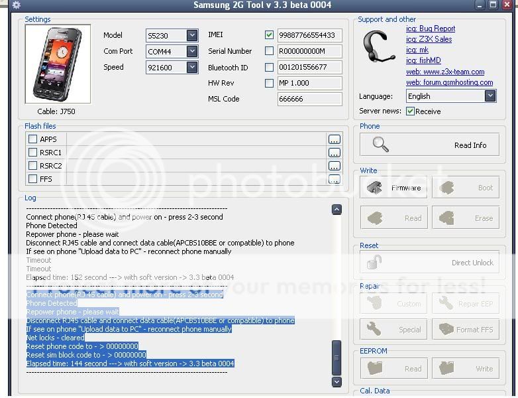This screenshot has width=518, height=398.
Task: Open the Language dropdown
Action: (490, 96)
